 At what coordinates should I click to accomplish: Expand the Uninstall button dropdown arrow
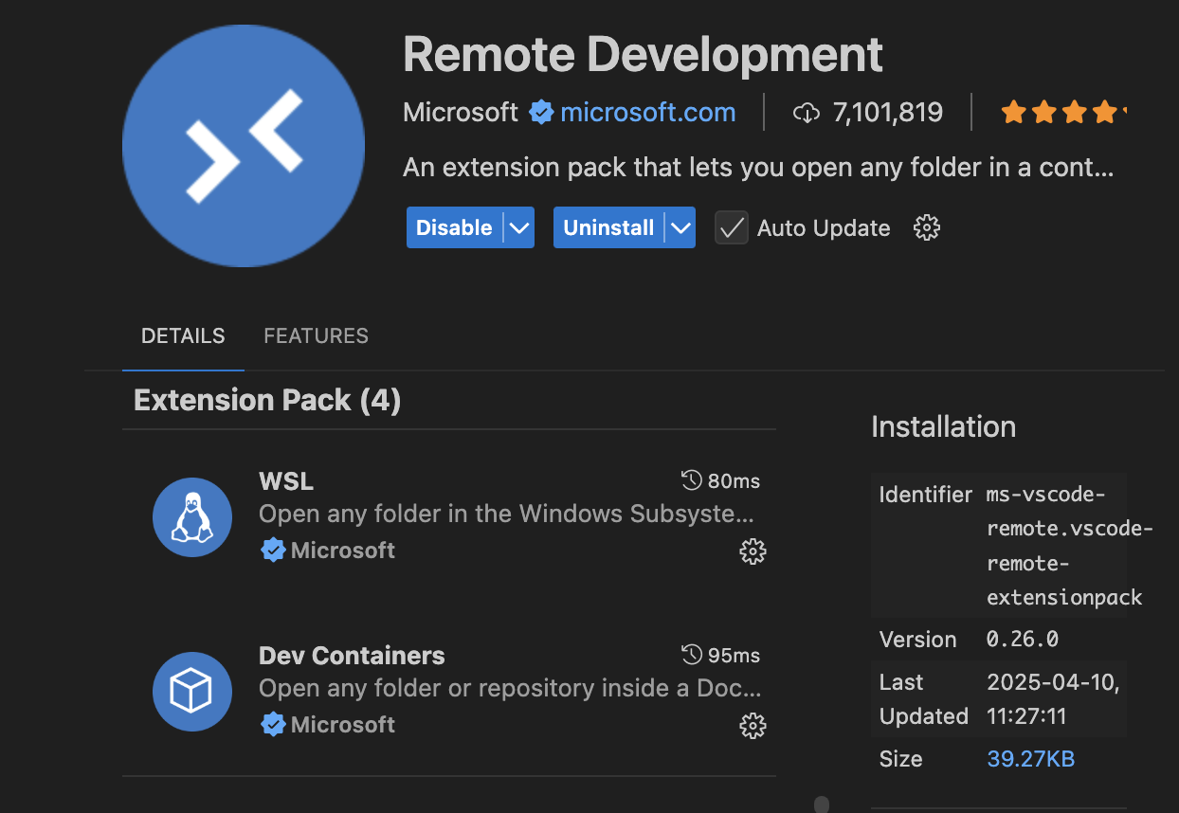click(x=680, y=228)
